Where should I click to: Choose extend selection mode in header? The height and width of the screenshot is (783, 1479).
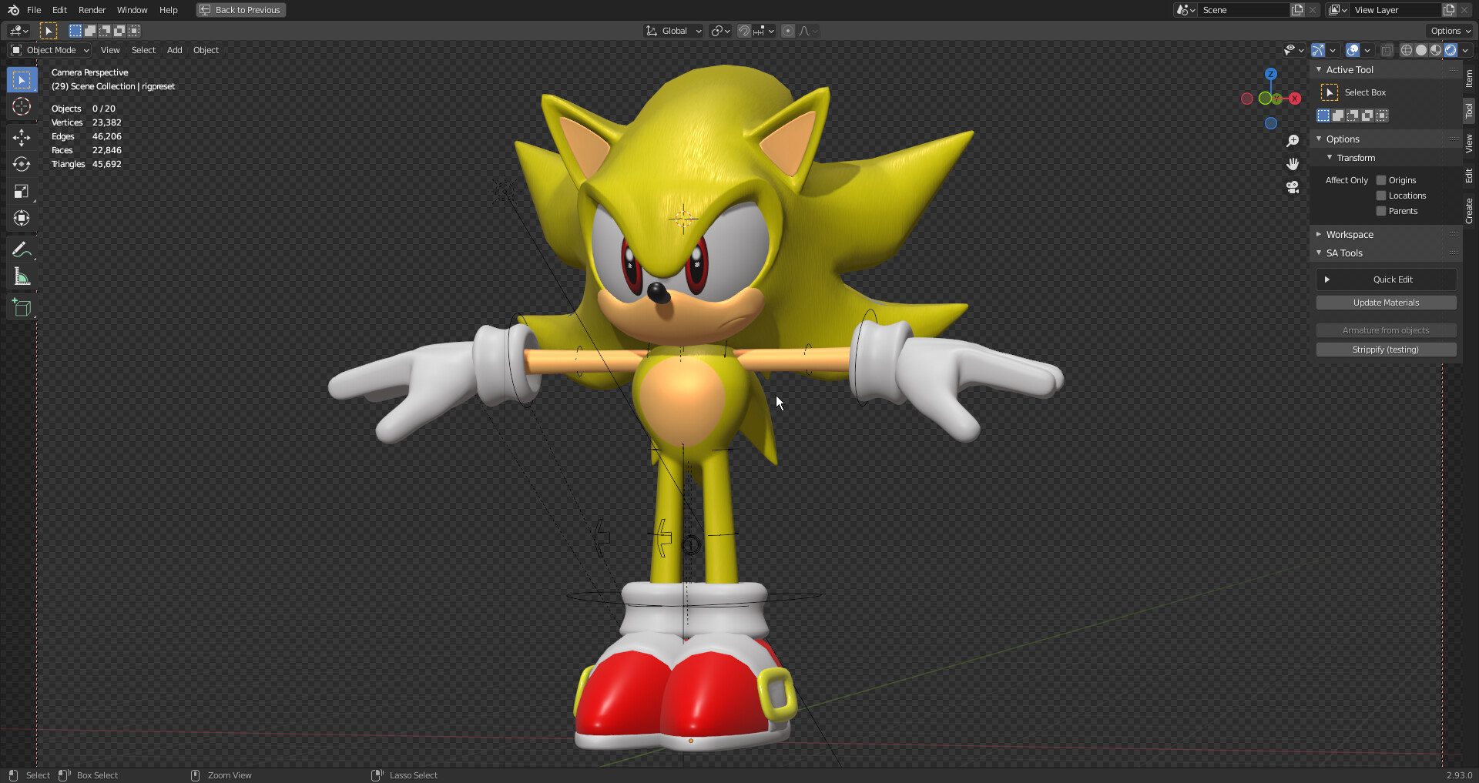click(x=90, y=31)
